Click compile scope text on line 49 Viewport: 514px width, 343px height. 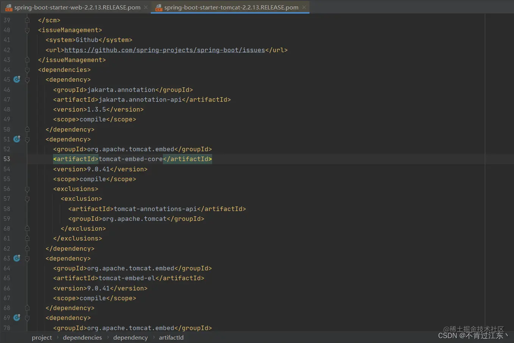click(x=93, y=119)
